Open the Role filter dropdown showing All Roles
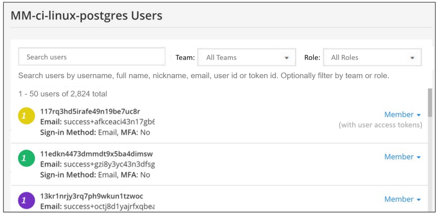This screenshot has height=216, width=440. click(372, 58)
